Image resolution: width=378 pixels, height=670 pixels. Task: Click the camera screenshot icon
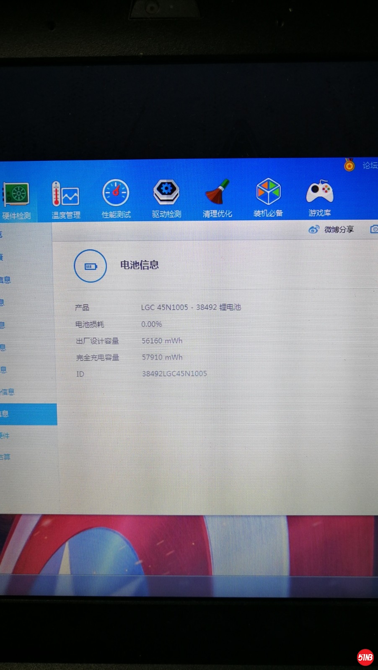tap(374, 229)
